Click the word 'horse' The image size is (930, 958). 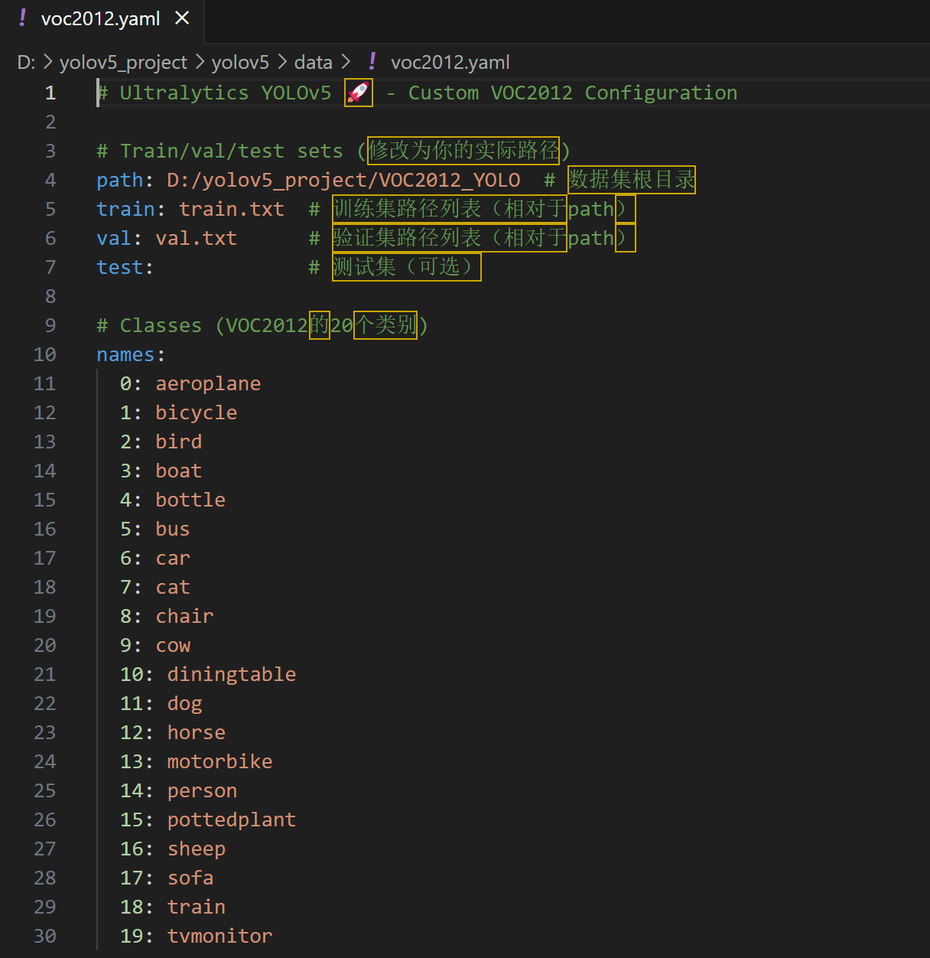196,733
